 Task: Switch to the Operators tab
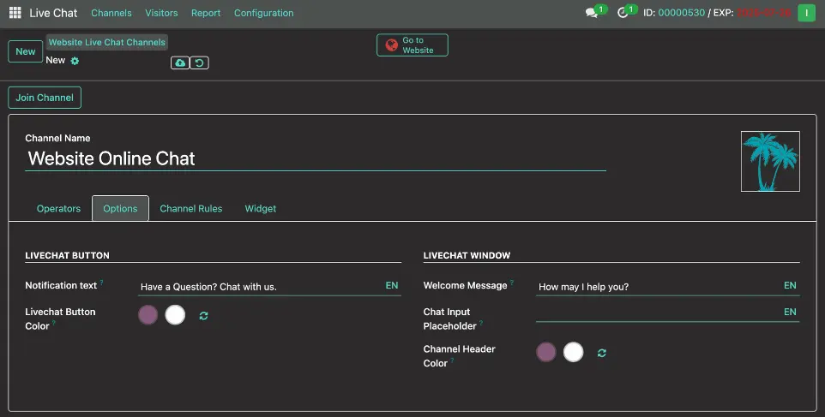coord(58,209)
